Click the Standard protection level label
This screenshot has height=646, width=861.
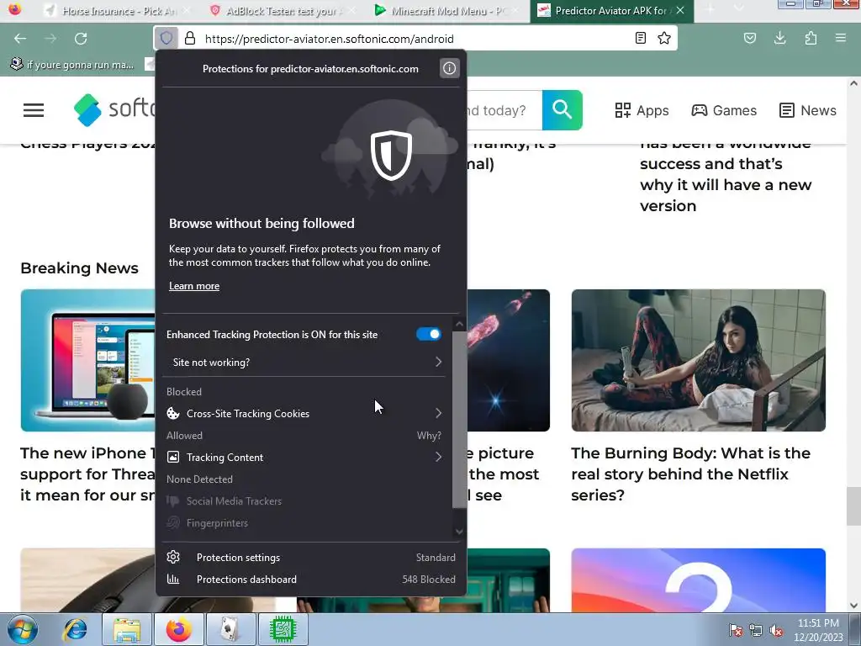point(436,557)
